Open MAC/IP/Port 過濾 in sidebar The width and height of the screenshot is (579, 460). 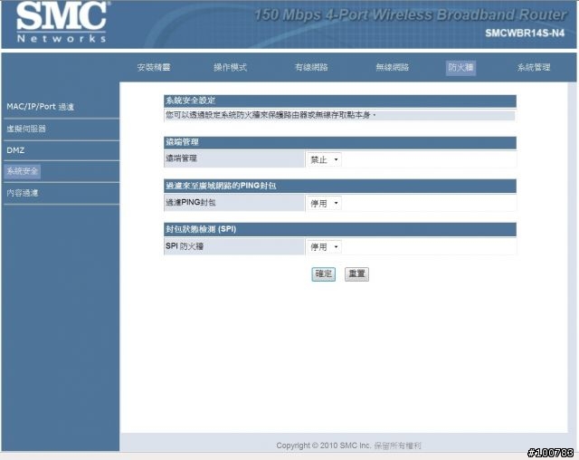coord(40,107)
